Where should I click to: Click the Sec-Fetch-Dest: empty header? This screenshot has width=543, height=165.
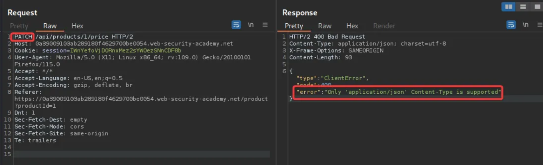tap(51, 120)
